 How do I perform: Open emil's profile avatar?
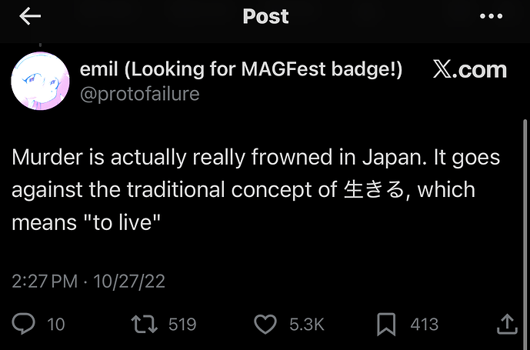[41, 81]
